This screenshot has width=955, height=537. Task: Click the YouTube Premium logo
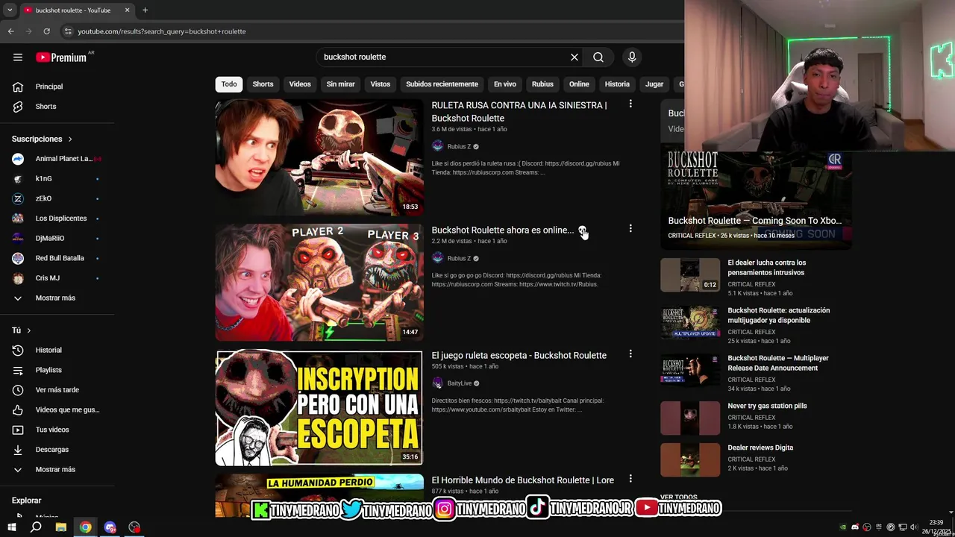61,57
